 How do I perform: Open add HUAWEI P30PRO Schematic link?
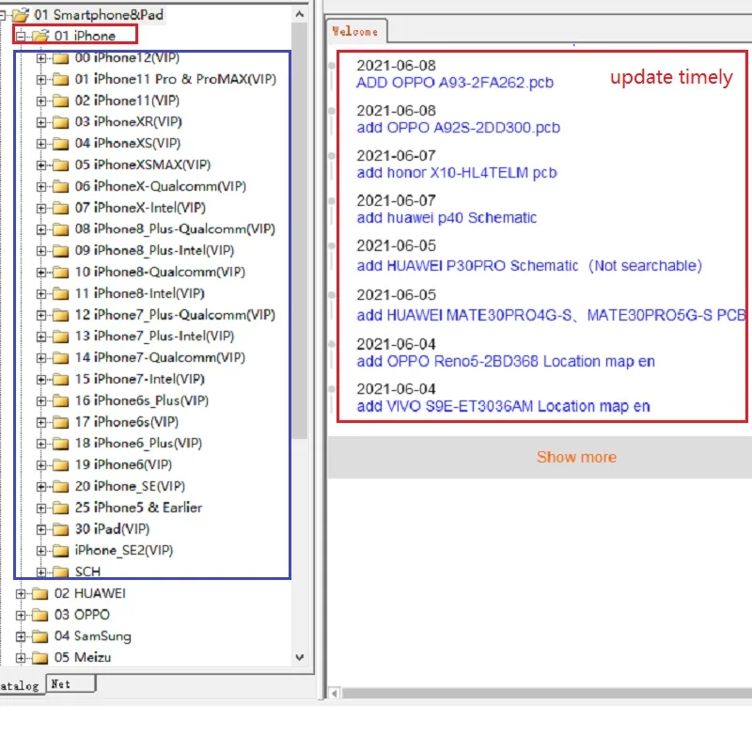click(x=529, y=266)
